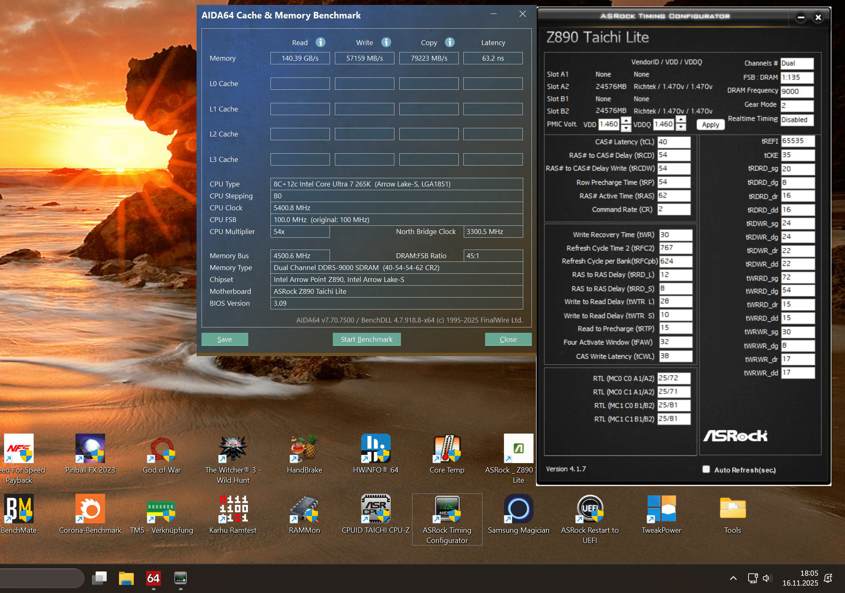The height and width of the screenshot is (593, 845).
Task: Open the Tools folder on desktop
Action: click(733, 509)
